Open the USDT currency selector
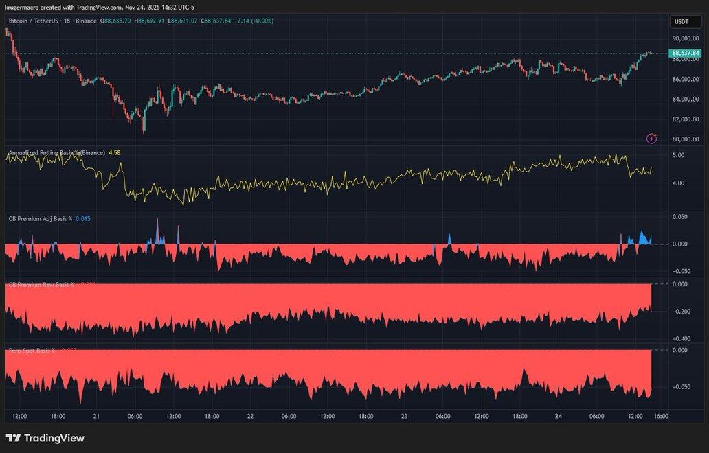This screenshot has height=453, width=709. (x=679, y=21)
